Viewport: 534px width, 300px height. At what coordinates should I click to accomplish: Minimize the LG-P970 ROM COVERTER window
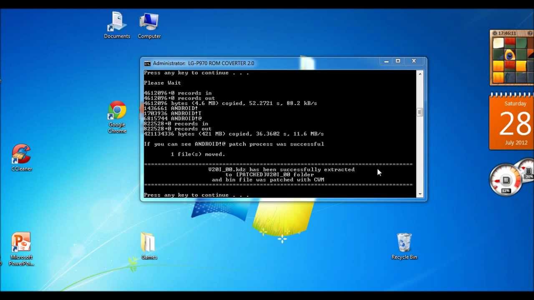click(x=386, y=61)
